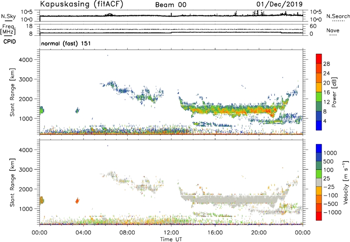The height and width of the screenshot is (242, 350).
Task: Click the orange echo patch near 03:30 in velocity panel
Action: pos(77,201)
